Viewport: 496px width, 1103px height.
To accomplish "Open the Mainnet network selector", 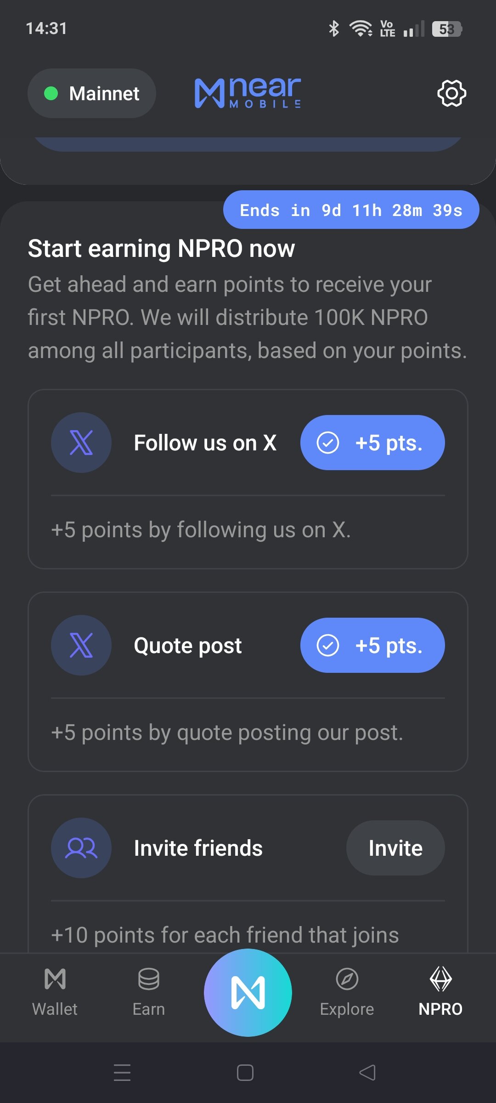I will click(x=92, y=93).
